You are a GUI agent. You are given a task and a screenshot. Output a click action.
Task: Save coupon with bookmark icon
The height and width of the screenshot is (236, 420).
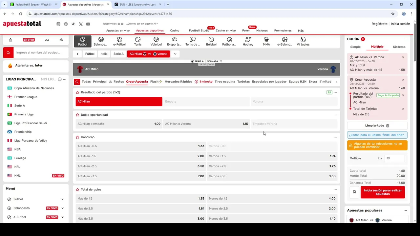tap(354, 192)
